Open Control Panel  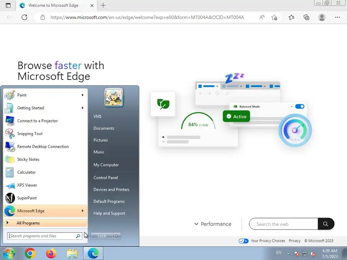click(x=106, y=177)
